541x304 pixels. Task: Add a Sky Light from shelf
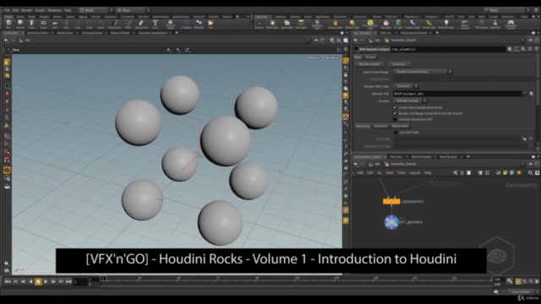click(385, 24)
